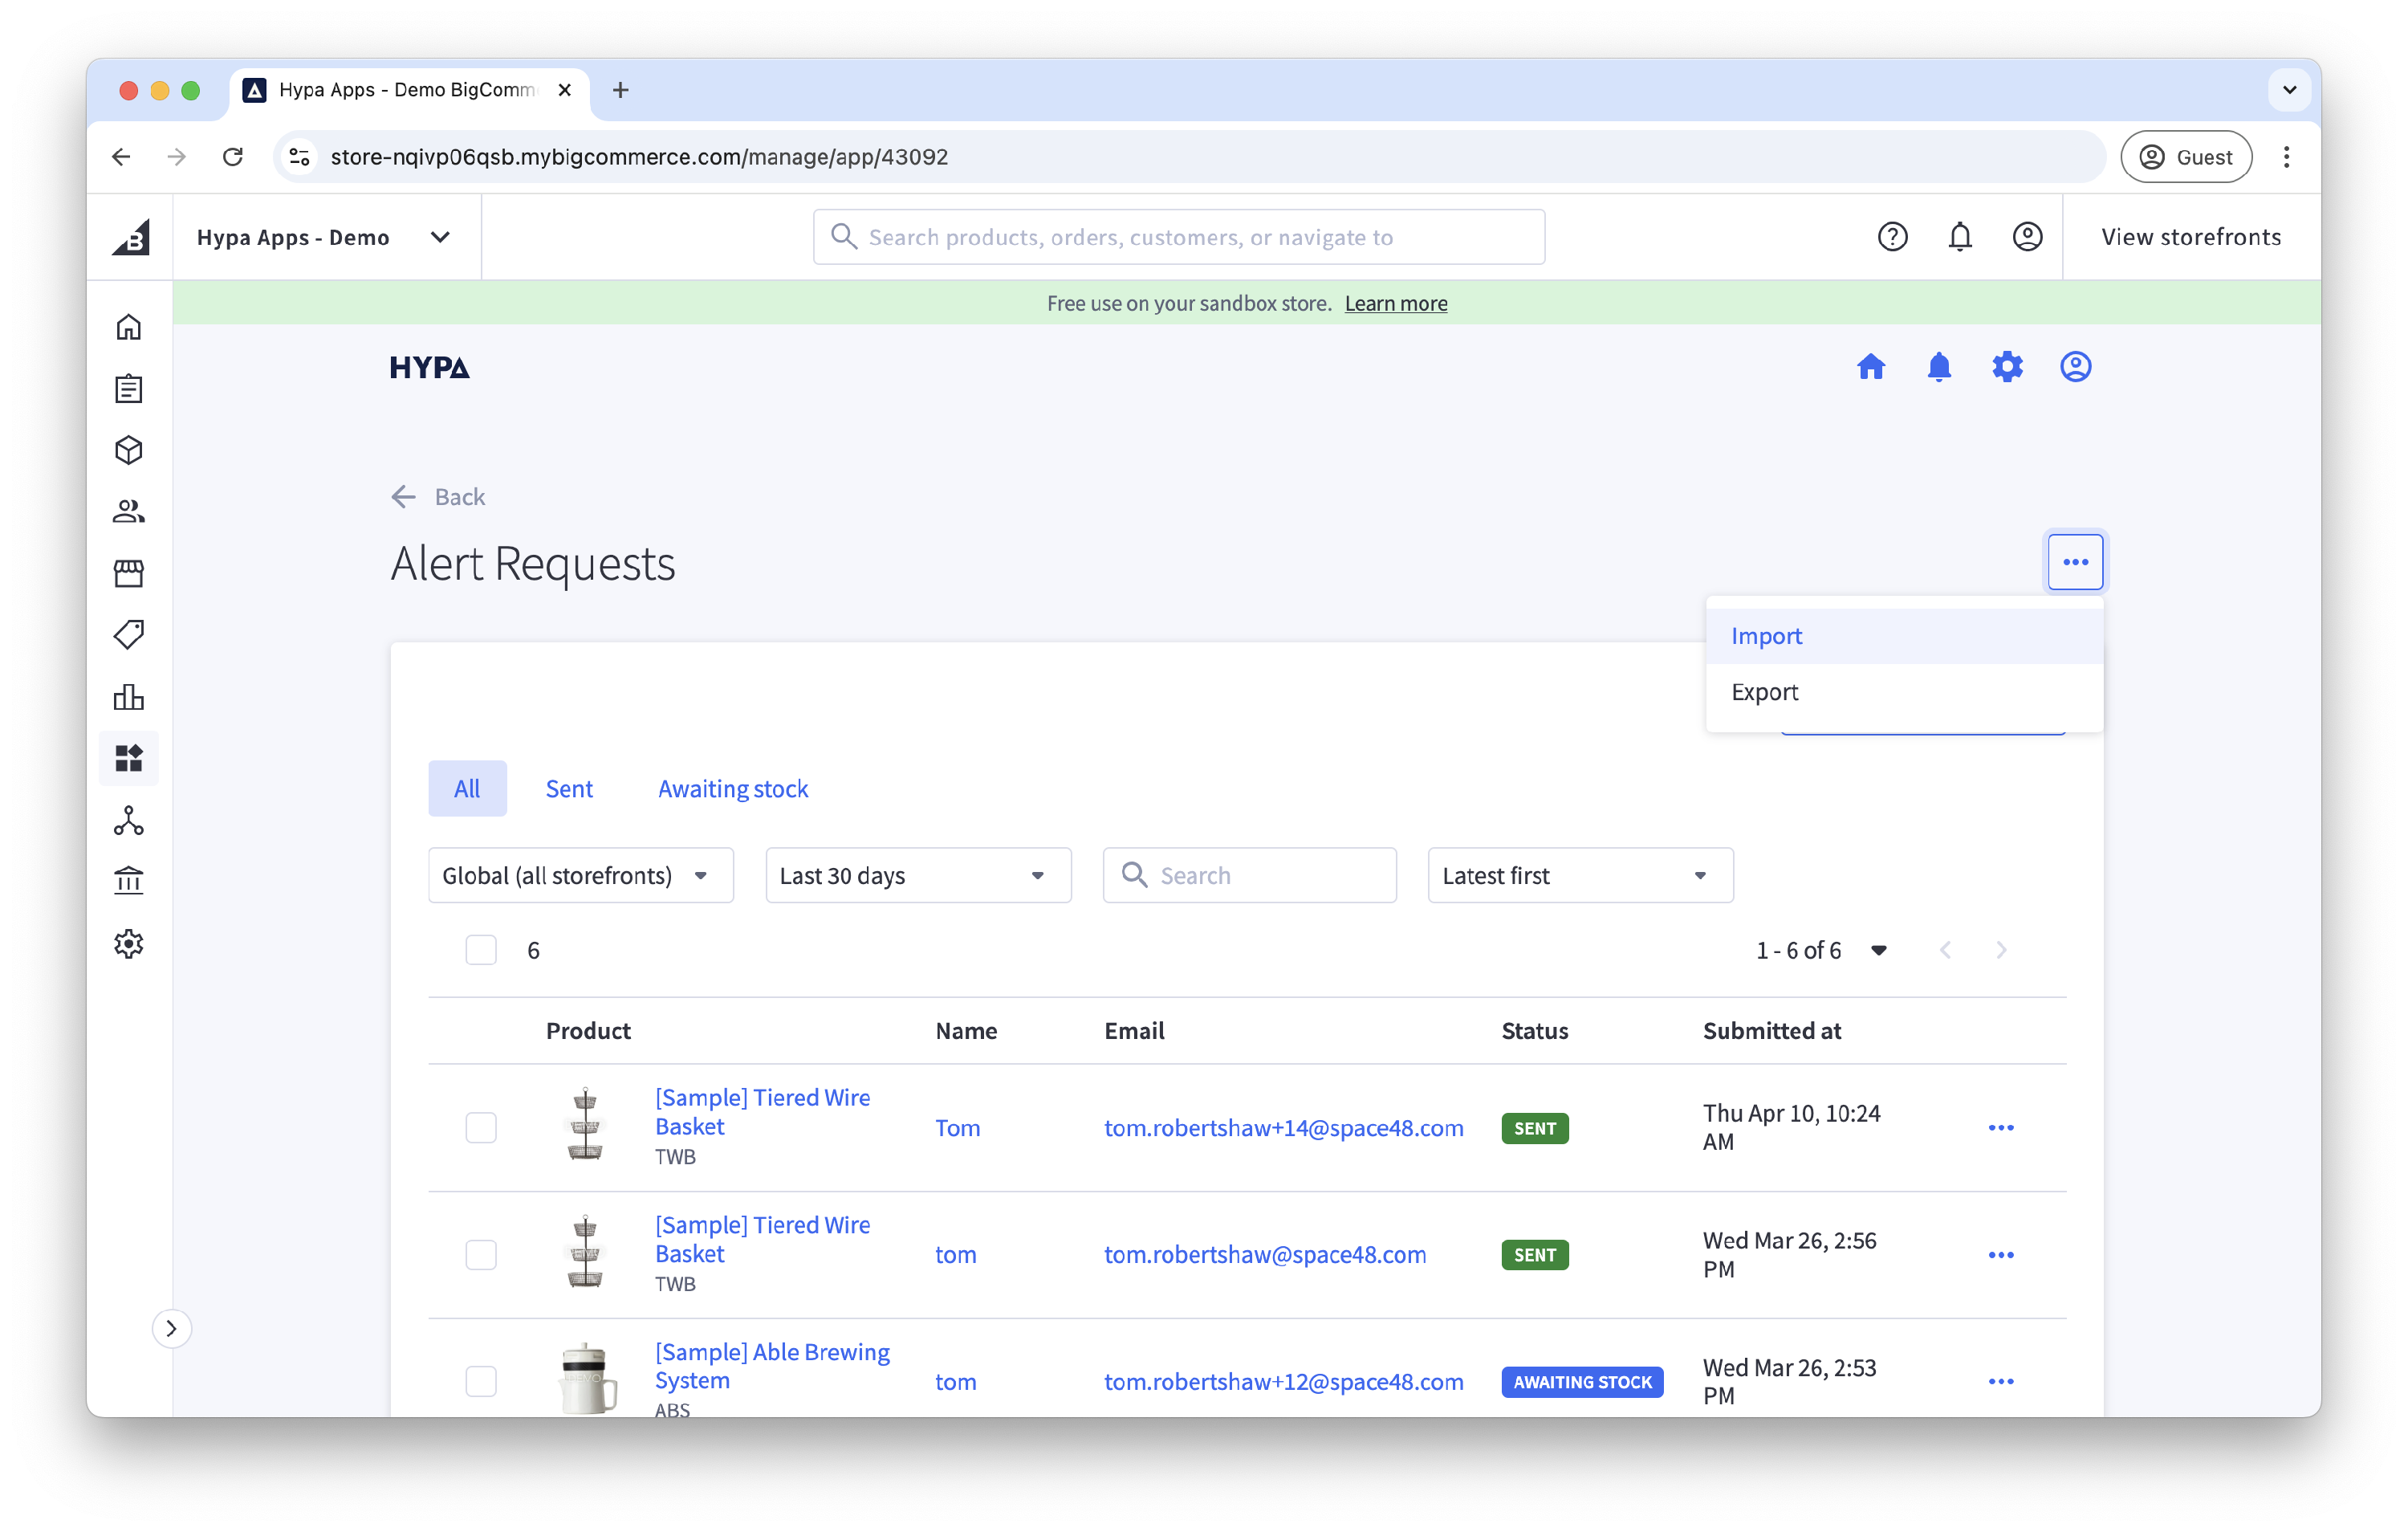Click the browser address bar URL

[639, 157]
